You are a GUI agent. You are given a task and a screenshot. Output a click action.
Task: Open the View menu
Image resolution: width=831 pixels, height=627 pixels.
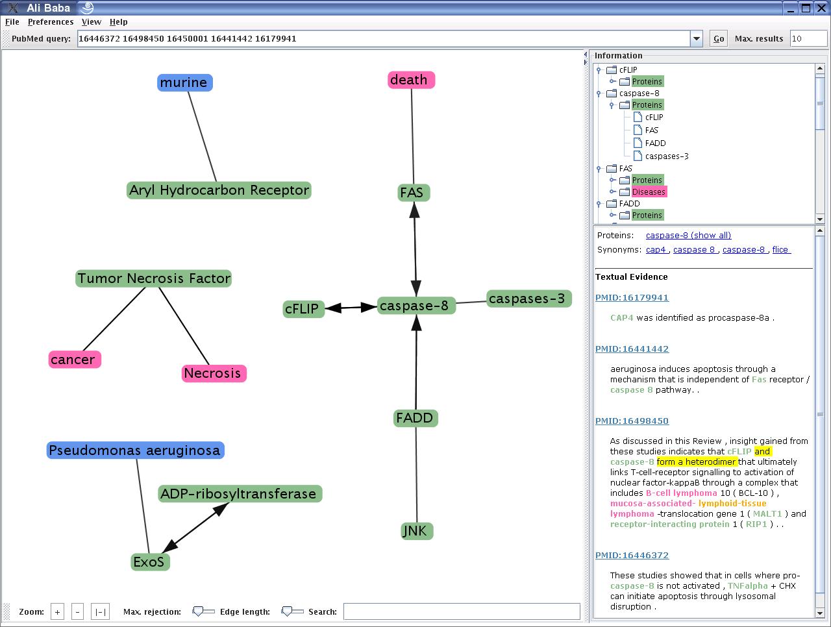point(91,22)
